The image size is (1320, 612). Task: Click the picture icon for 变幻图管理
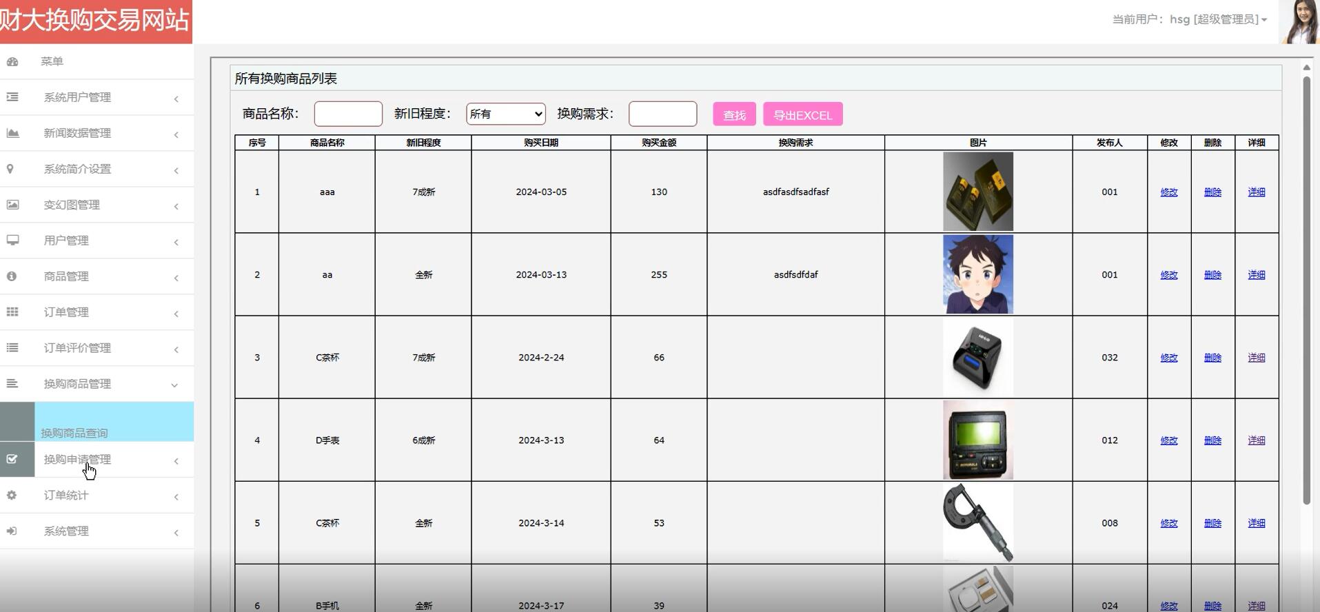point(12,205)
